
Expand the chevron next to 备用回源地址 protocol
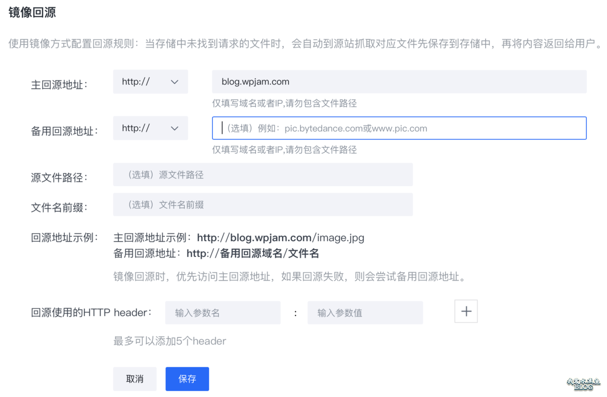(175, 128)
